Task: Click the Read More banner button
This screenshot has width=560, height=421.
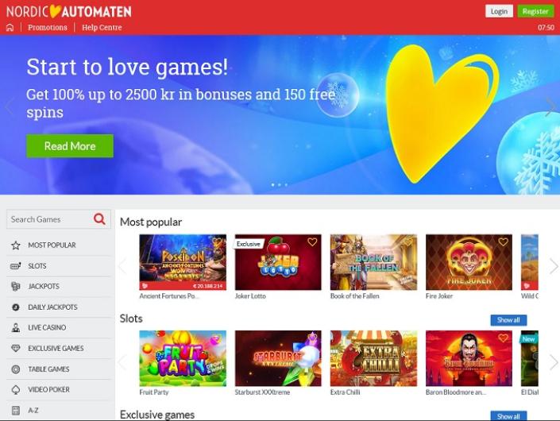Action: pyautogui.click(x=70, y=146)
